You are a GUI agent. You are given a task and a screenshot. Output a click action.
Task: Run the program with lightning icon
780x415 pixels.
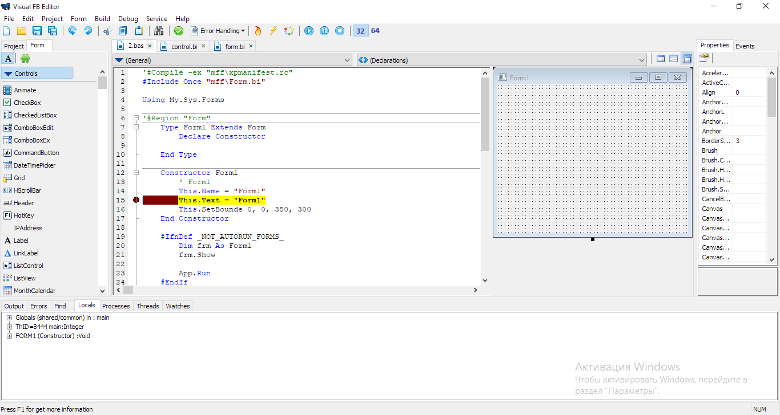click(274, 31)
